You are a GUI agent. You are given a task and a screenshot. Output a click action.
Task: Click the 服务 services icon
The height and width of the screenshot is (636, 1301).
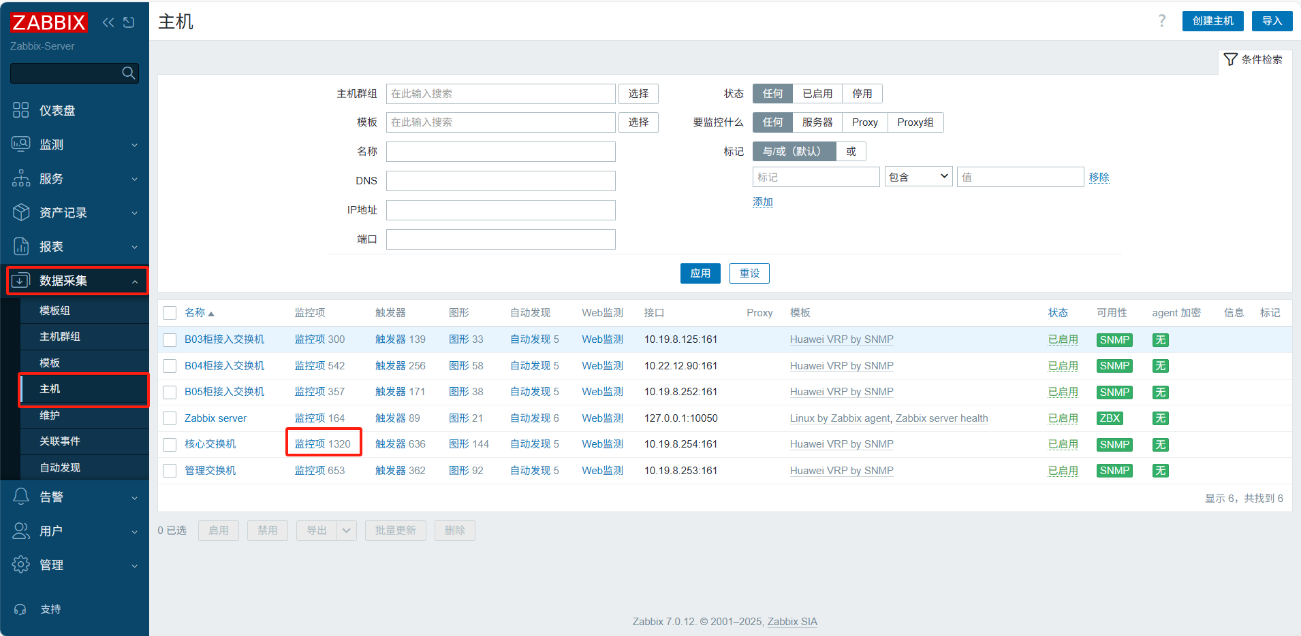21,178
